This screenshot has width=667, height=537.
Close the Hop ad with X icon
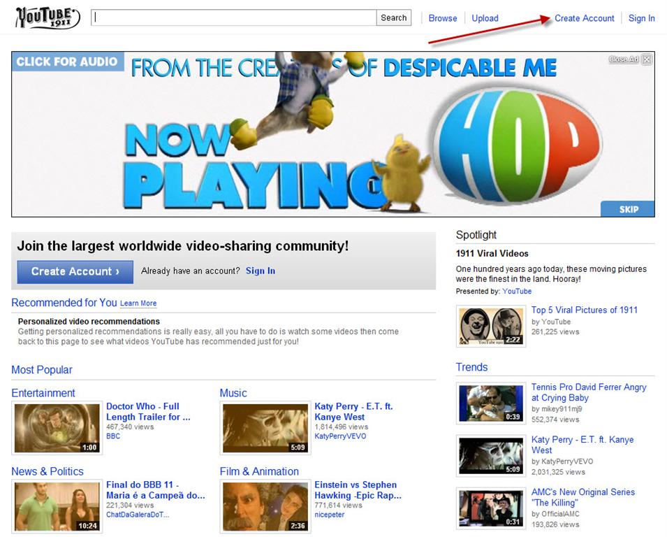point(647,59)
